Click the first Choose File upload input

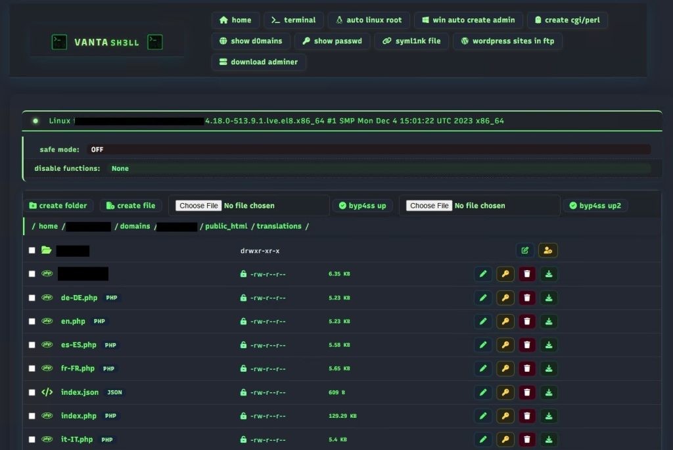[198, 206]
